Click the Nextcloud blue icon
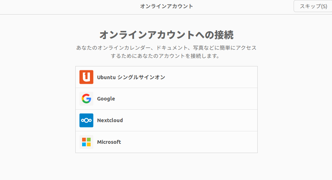Viewport: 332px width, 180px height. (86, 120)
